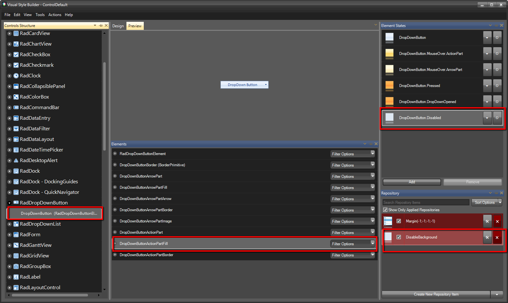Switch to the Preview tab
The width and height of the screenshot is (508, 303).
pyautogui.click(x=135, y=26)
